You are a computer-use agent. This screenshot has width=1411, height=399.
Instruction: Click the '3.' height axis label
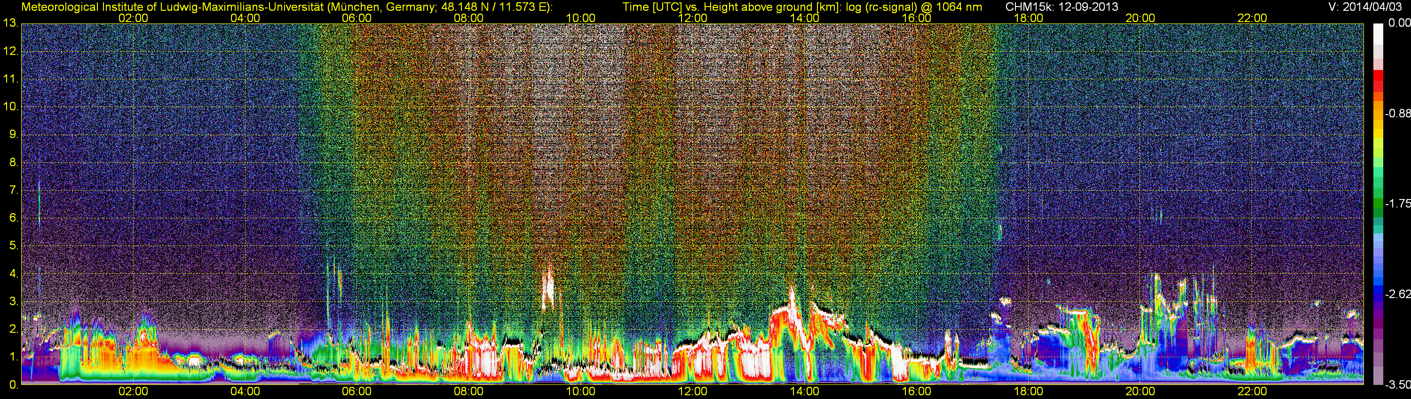(14, 301)
